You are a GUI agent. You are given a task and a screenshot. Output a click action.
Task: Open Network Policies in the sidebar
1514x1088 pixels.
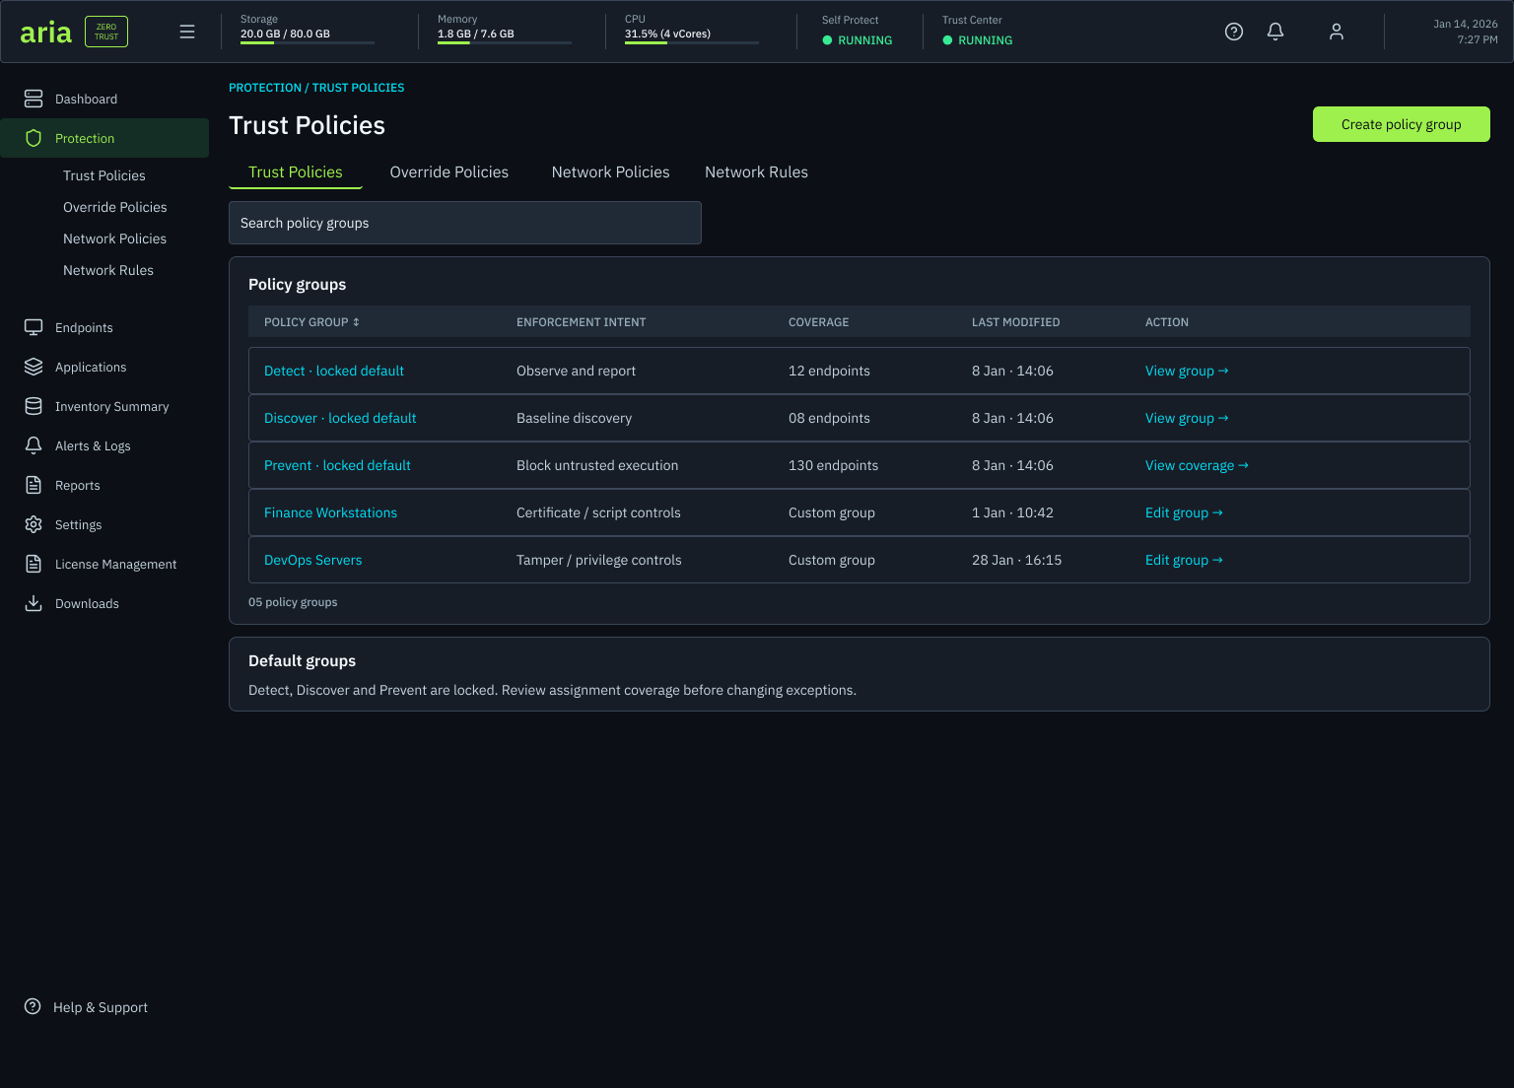[x=114, y=238]
